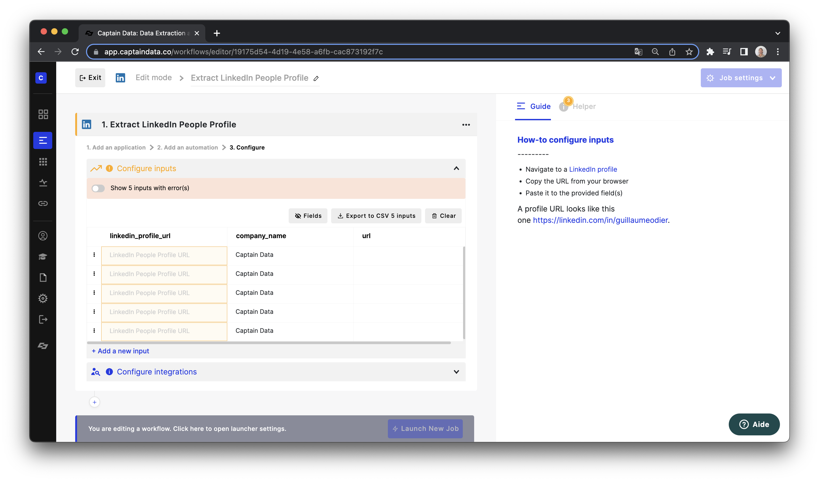Open the Aide help button
This screenshot has height=481, width=819.
(754, 424)
